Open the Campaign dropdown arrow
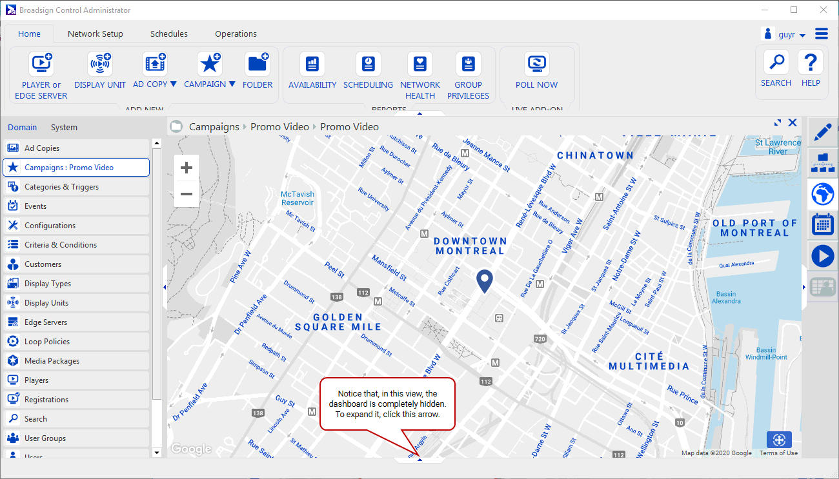839x479 pixels. pos(232,84)
